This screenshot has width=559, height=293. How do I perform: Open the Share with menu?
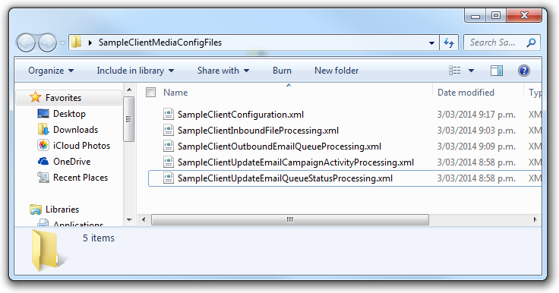point(223,71)
